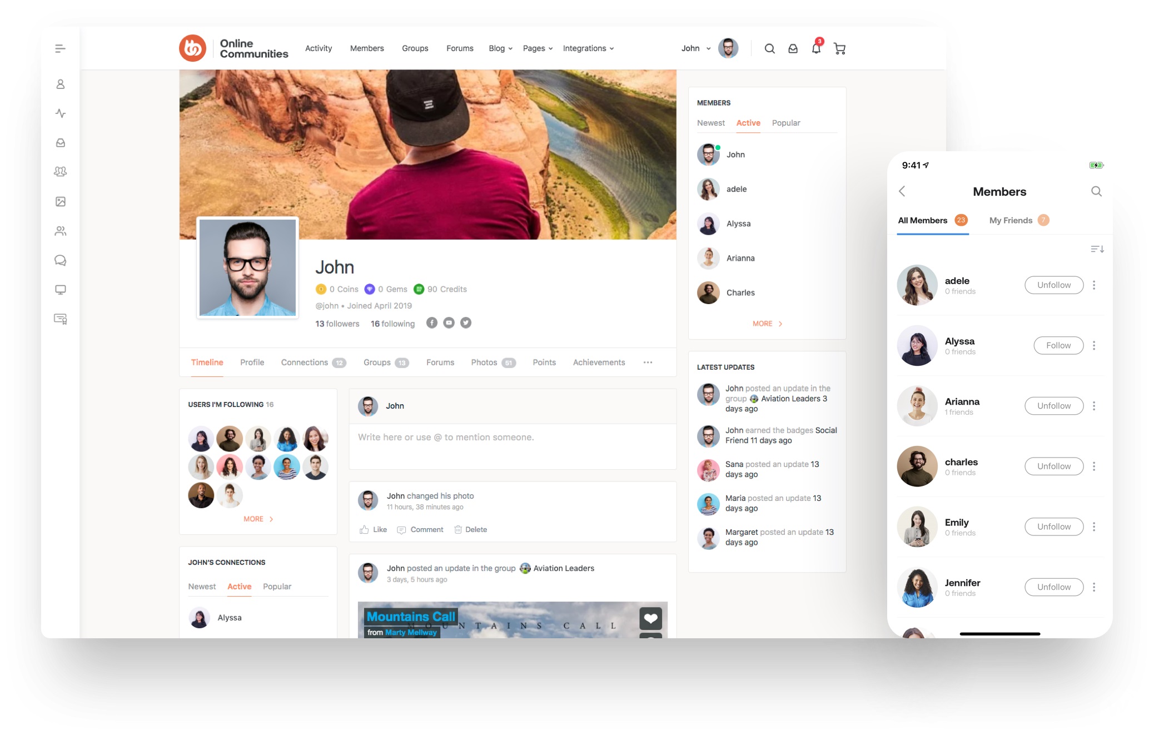Click the photos icon in left sidebar
This screenshot has height=735, width=1154.
61,201
